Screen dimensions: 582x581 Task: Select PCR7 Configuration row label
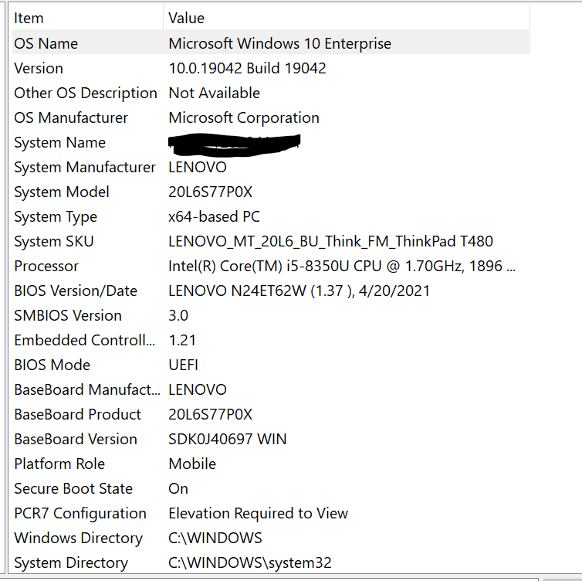80,513
